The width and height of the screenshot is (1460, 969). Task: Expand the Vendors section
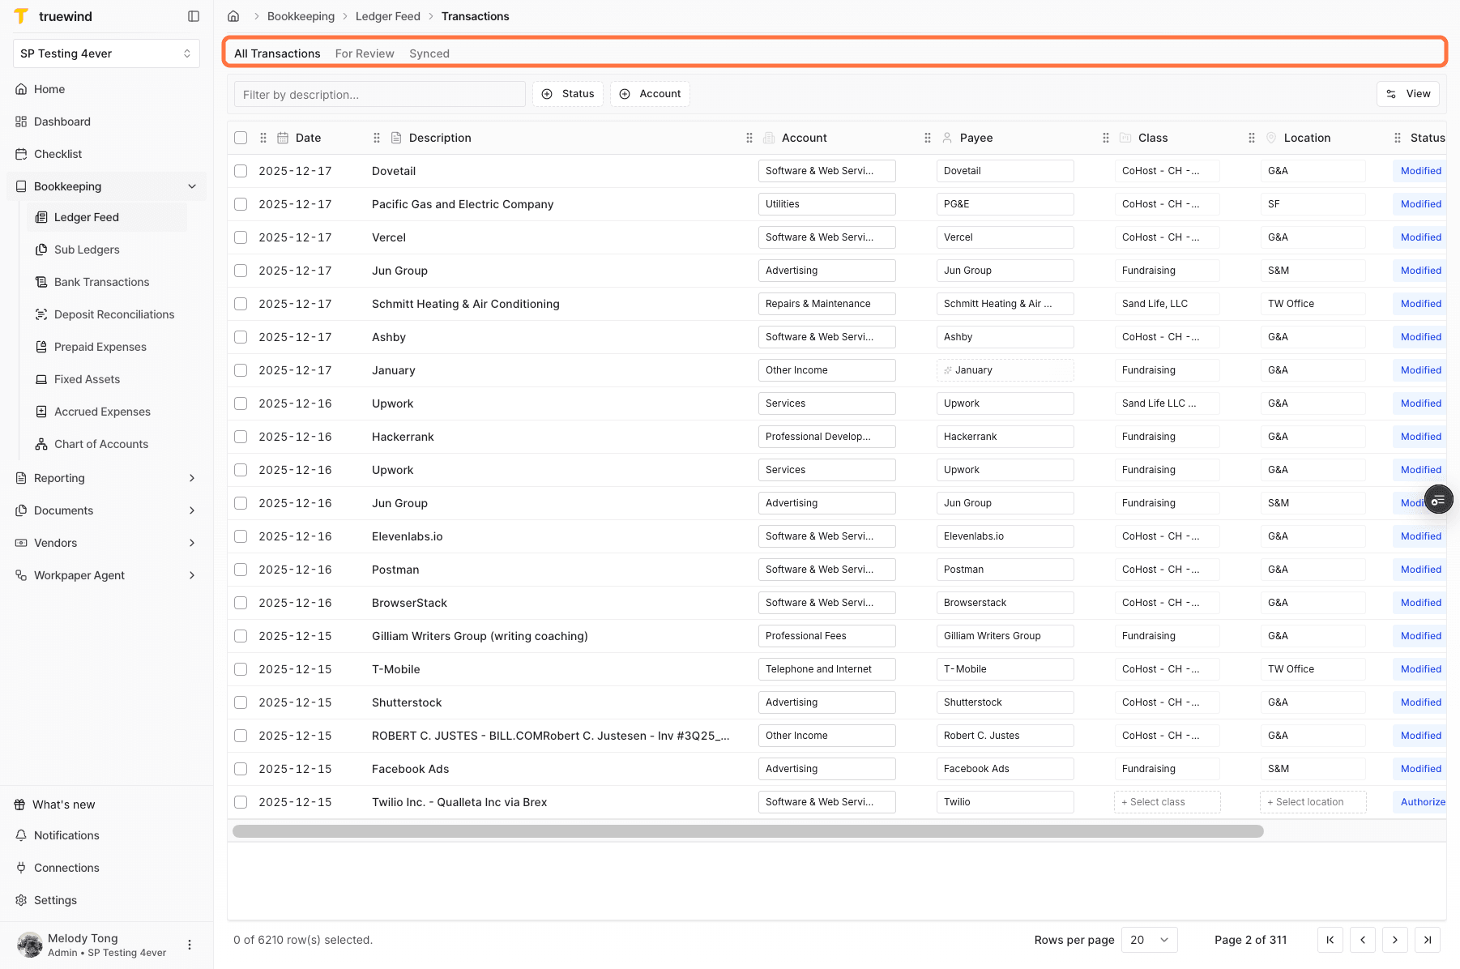192,543
